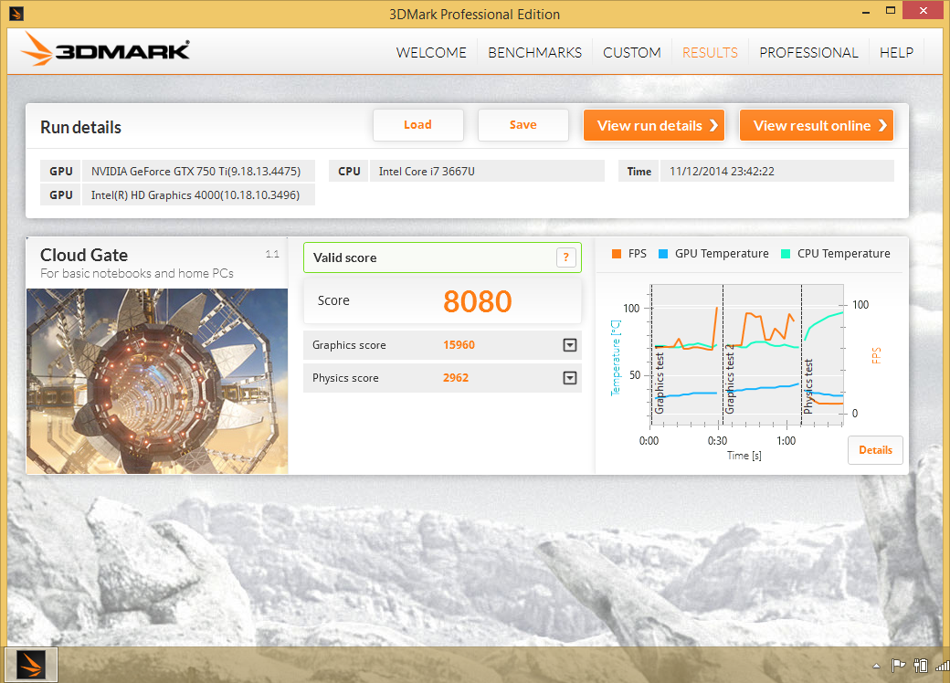Open the WELCOME tab

click(x=431, y=53)
